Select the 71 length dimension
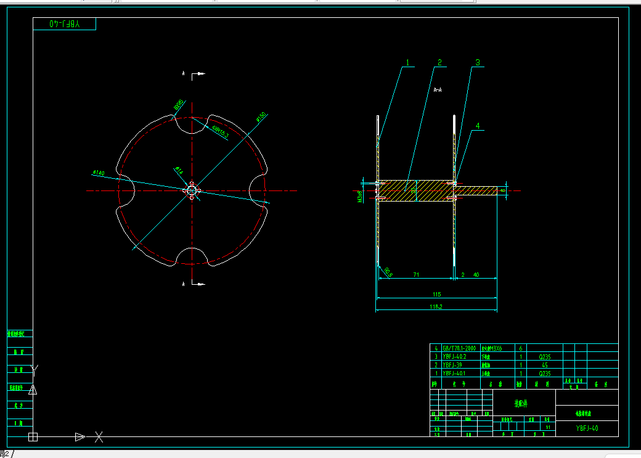Screen dimensions: 641x458 416,275
